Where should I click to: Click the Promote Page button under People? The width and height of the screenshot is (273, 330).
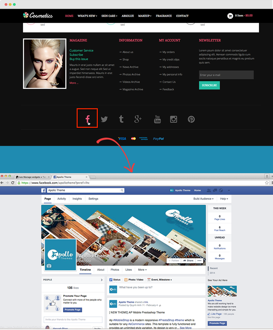click(x=72, y=310)
